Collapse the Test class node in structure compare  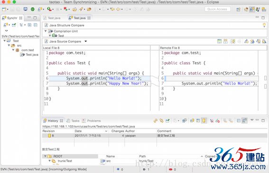click(x=50, y=36)
